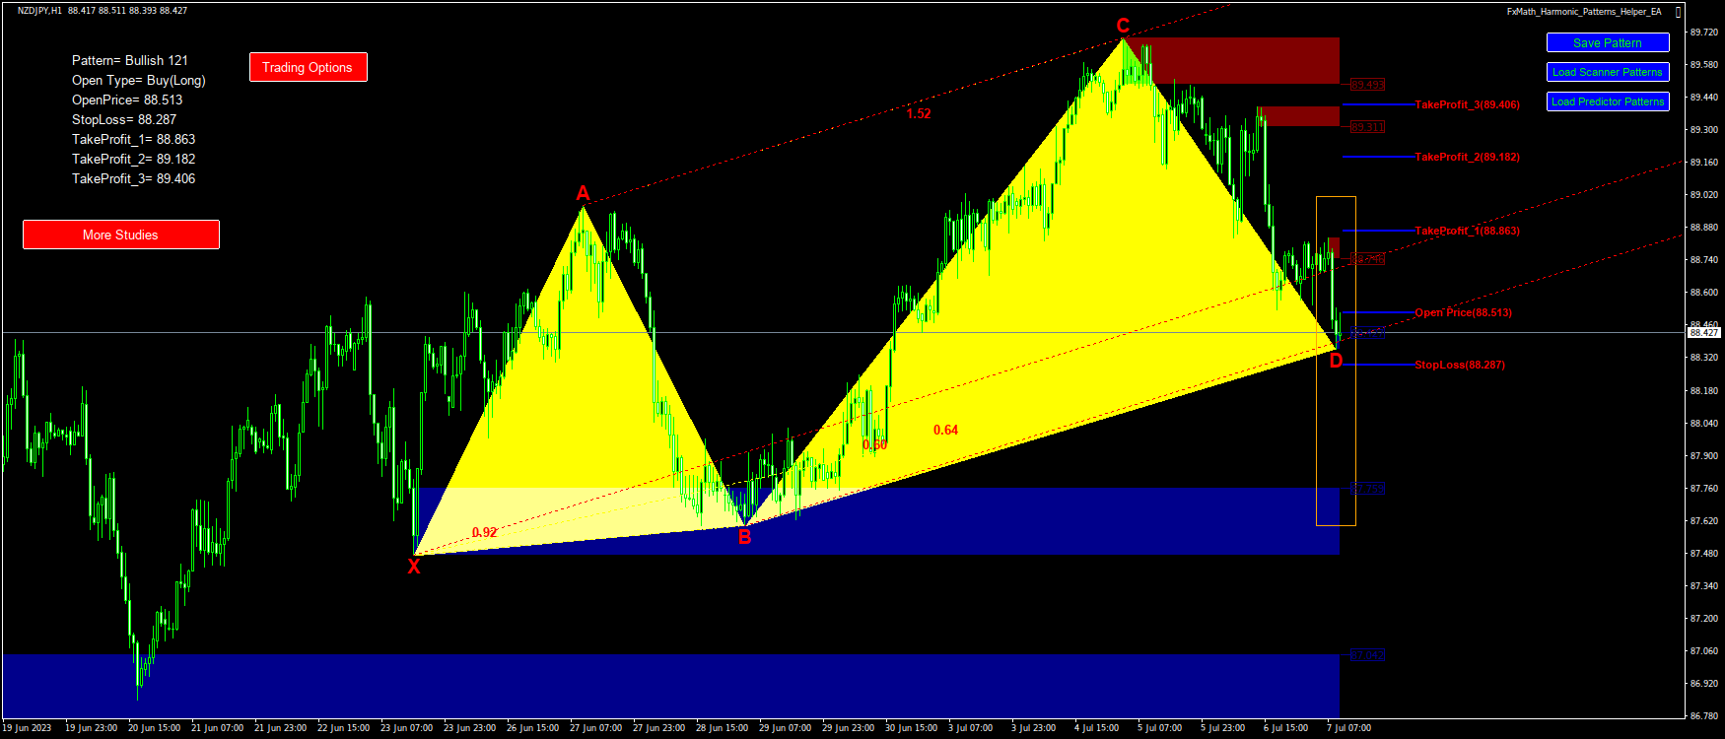Click the '7 Jul 07:00' time axis label

pos(1348,728)
